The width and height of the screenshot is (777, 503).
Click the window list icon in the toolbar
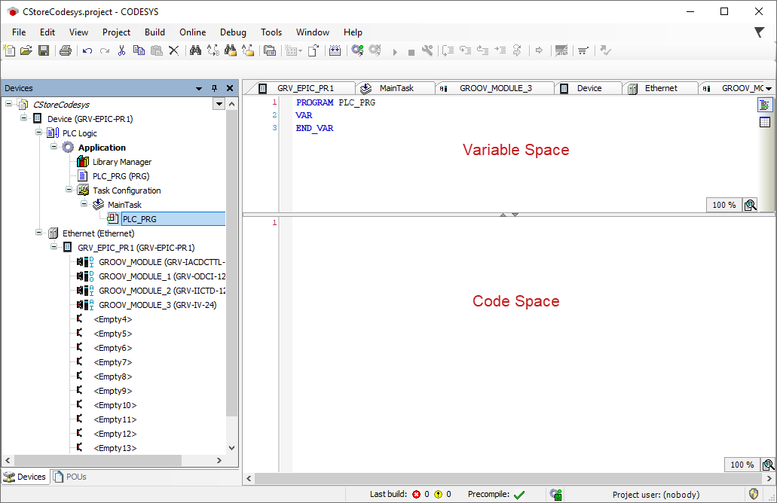pyautogui.click(x=270, y=50)
